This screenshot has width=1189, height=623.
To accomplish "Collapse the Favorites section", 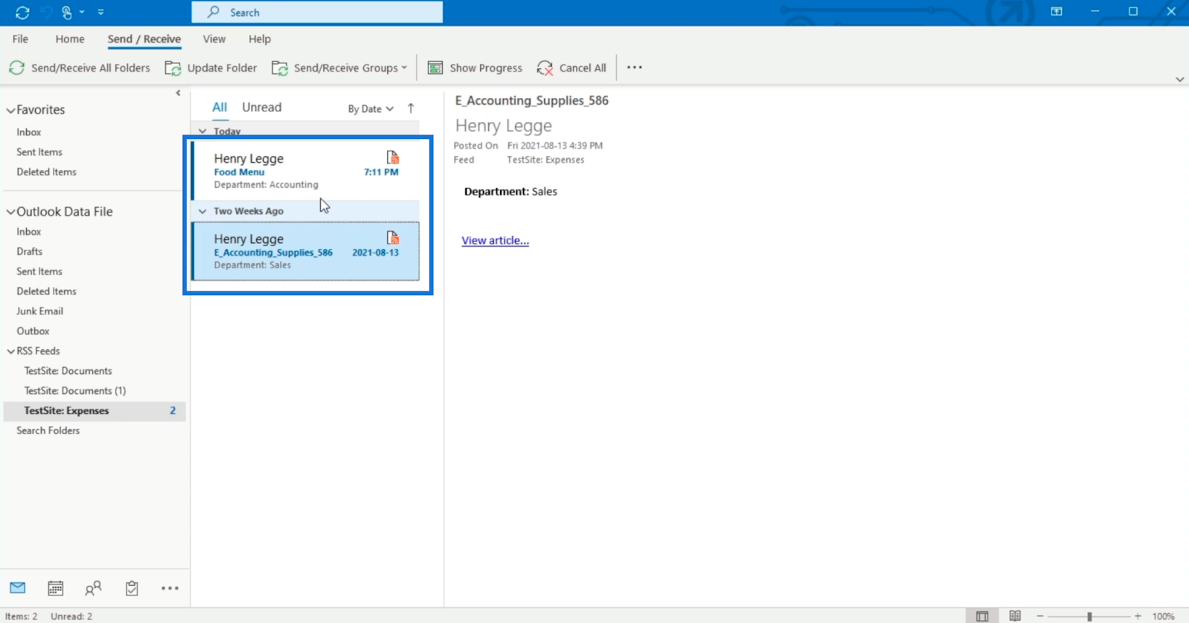I will [x=10, y=110].
